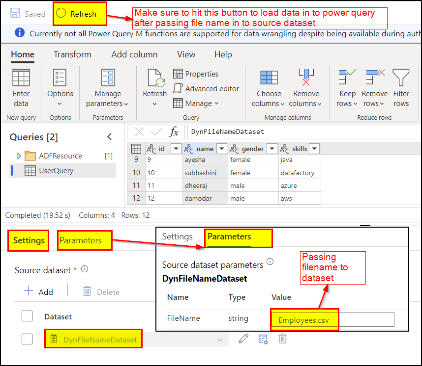Screen dimensions: 422x366
Task: Select row number 12 header
Action: [x=136, y=198]
